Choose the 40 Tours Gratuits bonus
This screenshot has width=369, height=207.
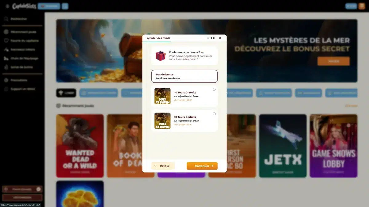184,96
